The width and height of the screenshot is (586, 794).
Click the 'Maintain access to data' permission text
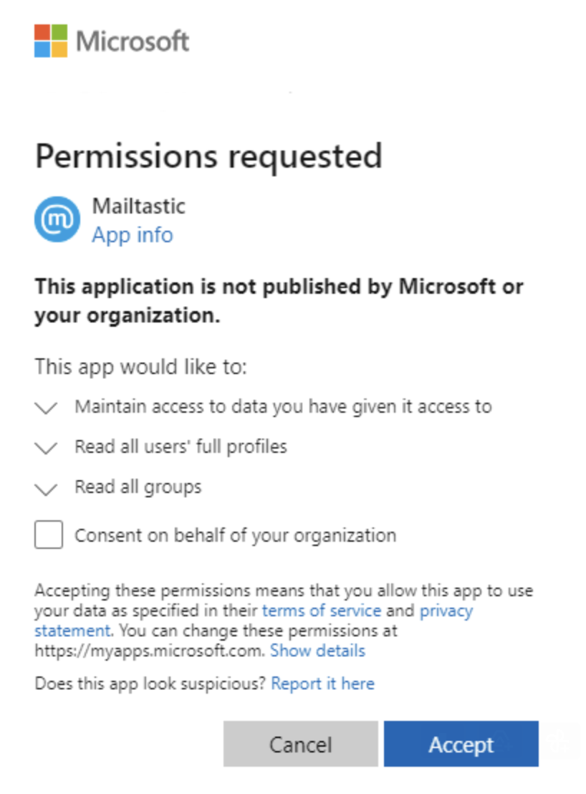pos(283,407)
